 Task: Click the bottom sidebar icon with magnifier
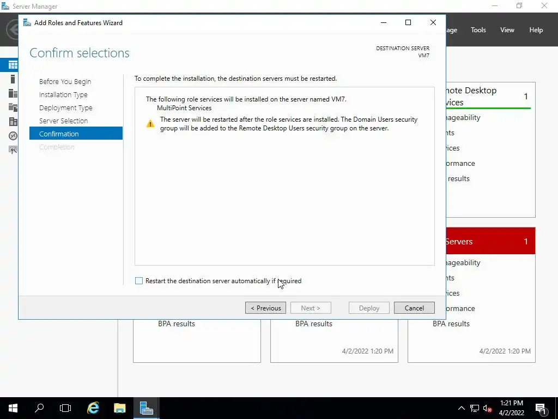(x=13, y=150)
